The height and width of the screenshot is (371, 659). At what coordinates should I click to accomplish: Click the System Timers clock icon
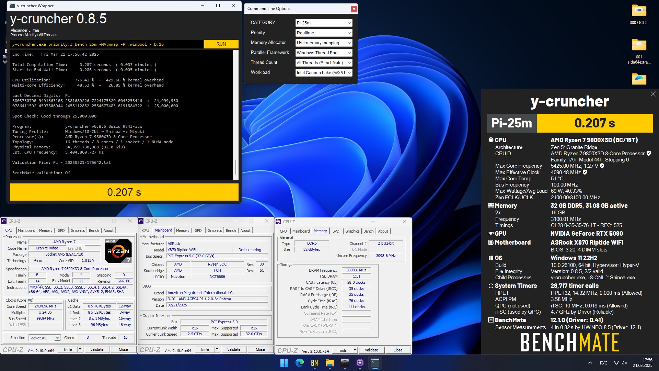[491, 286]
